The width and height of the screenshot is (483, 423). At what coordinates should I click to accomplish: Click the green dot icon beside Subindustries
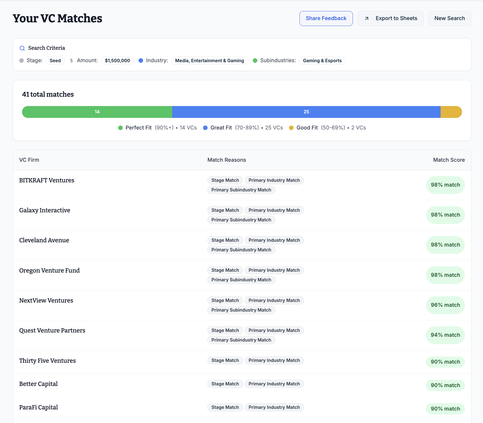coord(255,61)
